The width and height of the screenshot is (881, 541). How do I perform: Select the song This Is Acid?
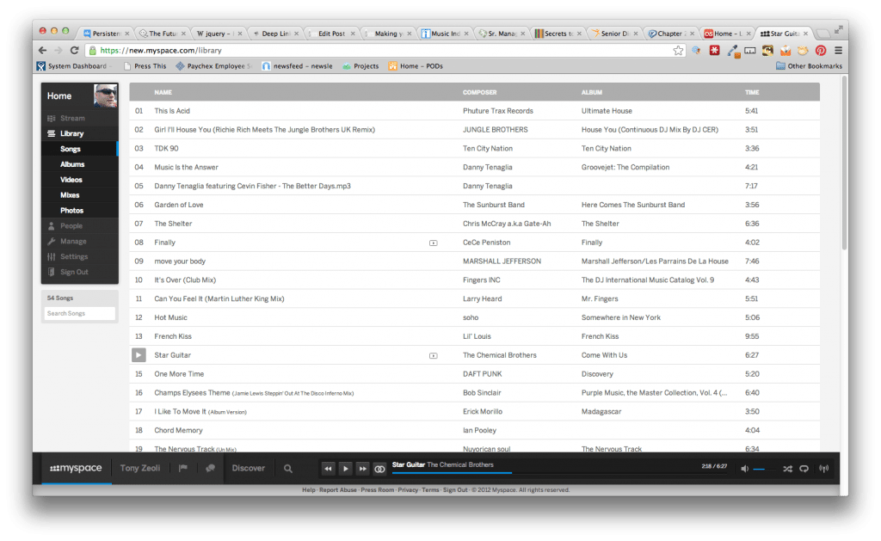[172, 111]
